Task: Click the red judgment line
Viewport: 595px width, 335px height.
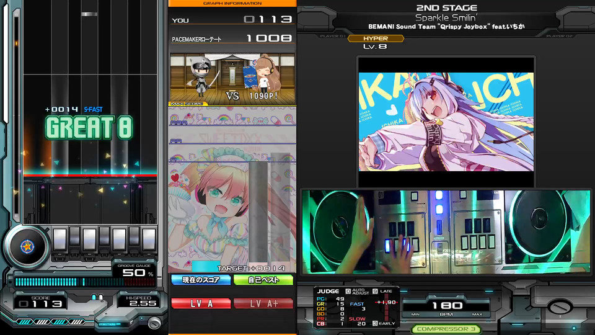Action: point(90,176)
